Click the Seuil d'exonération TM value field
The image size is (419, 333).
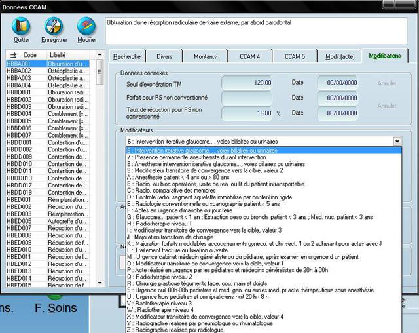coord(247,83)
